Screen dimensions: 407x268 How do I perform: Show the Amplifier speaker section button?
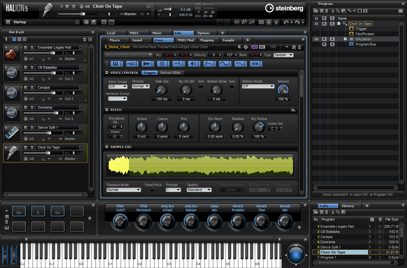pyautogui.click(x=194, y=64)
